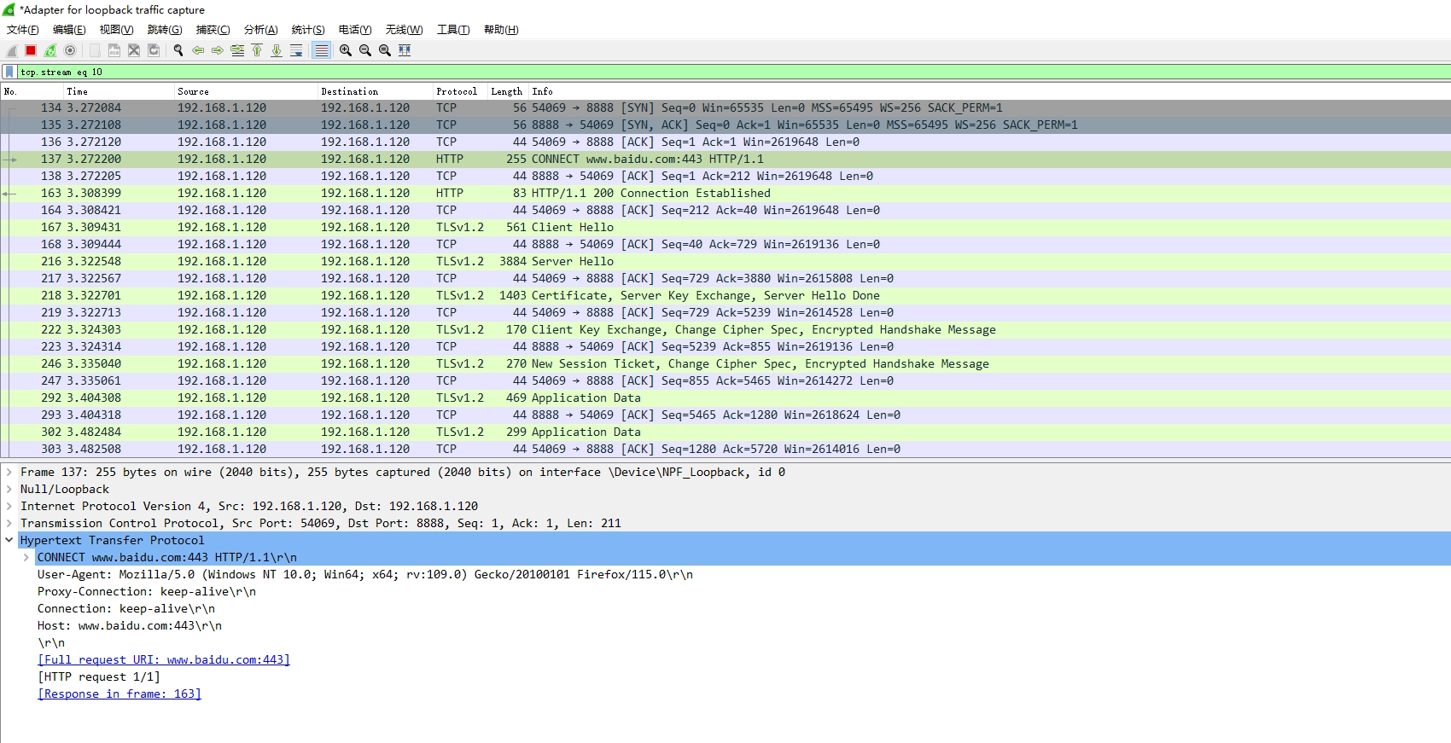Follow the Response in frame: 163 link
This screenshot has width=1451, height=743.
pos(119,694)
